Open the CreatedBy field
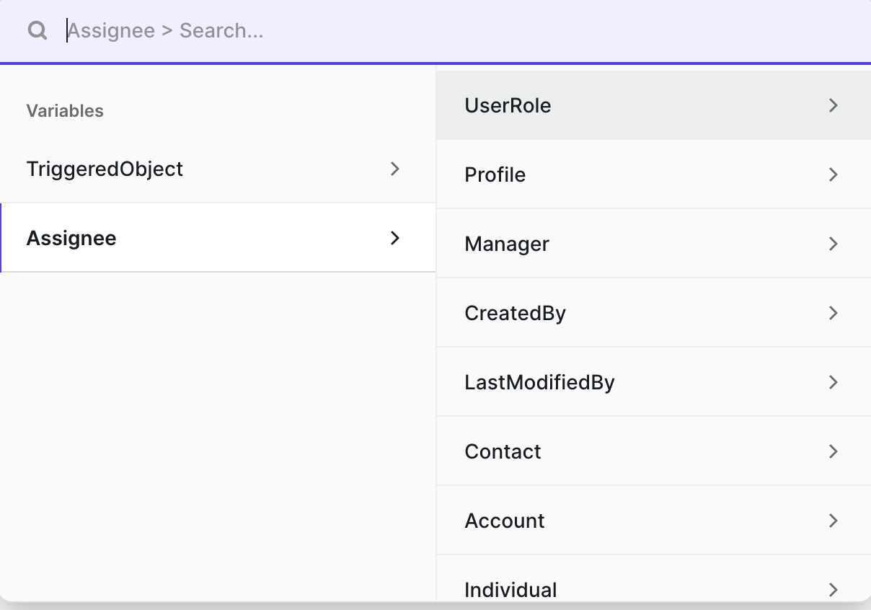The height and width of the screenshot is (610, 871). pyautogui.click(x=654, y=313)
